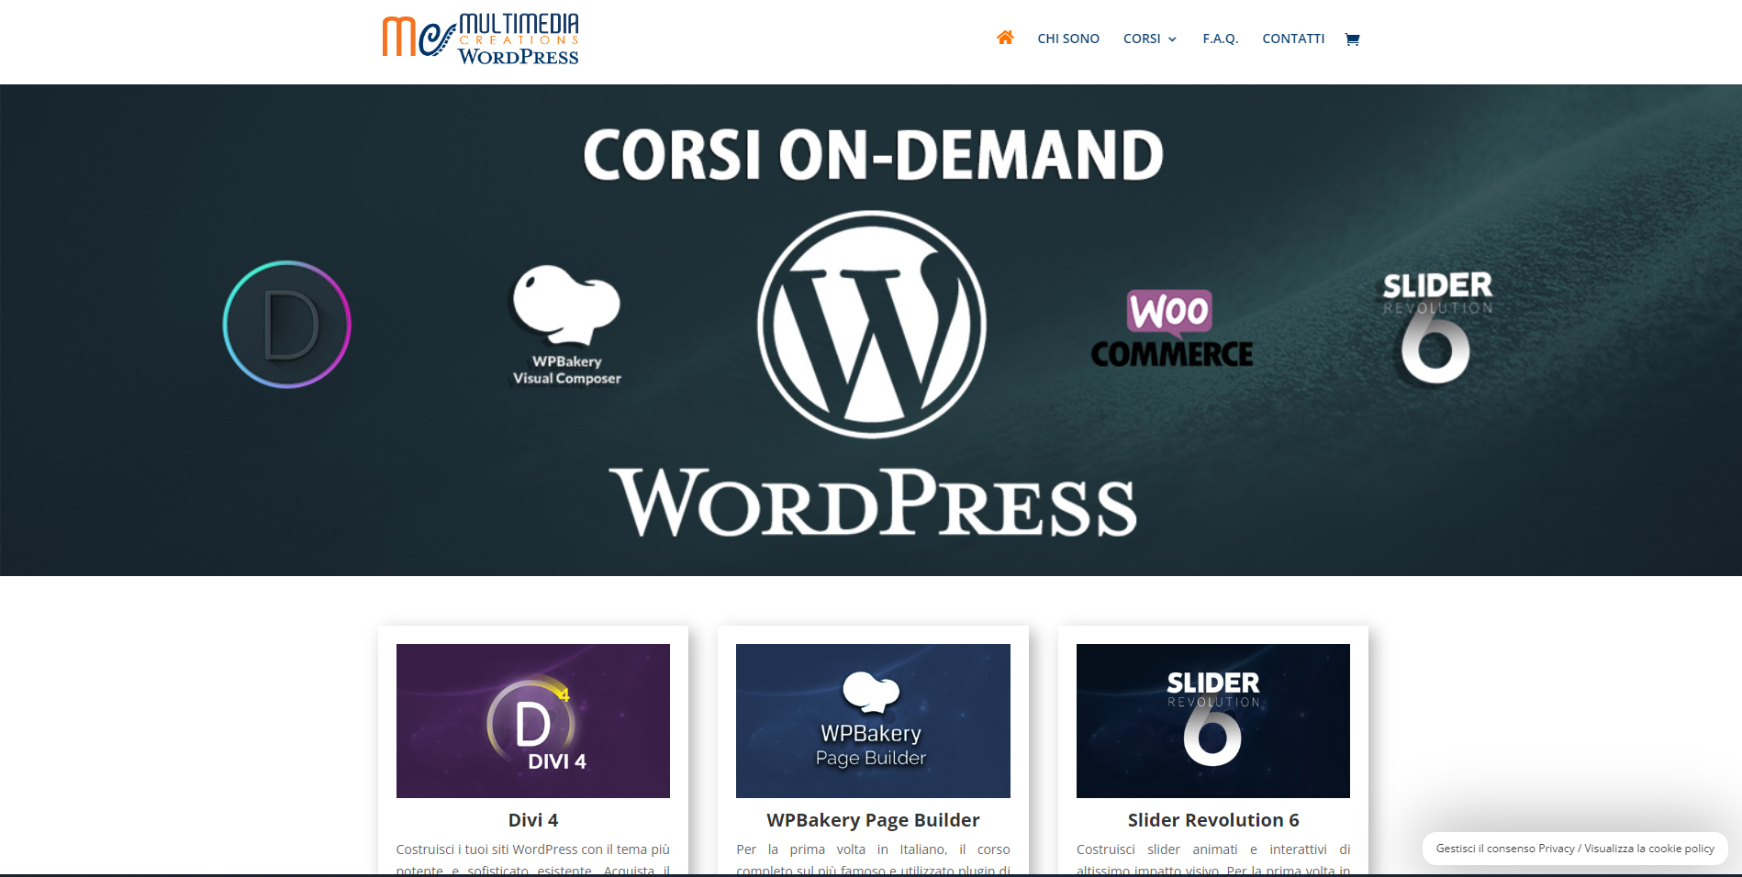The image size is (1742, 877).
Task: Click the WordPress wordmark text in banner
Action: click(x=873, y=503)
